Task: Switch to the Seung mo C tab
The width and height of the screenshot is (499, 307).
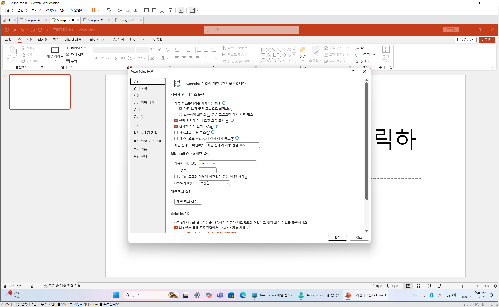Action: [95, 20]
